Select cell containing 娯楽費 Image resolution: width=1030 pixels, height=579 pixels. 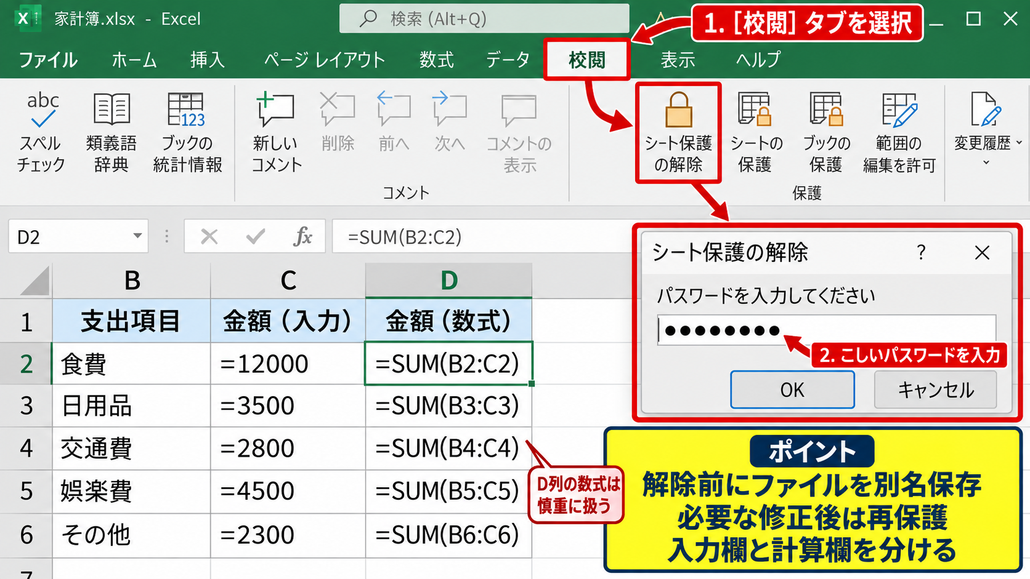pyautogui.click(x=131, y=492)
